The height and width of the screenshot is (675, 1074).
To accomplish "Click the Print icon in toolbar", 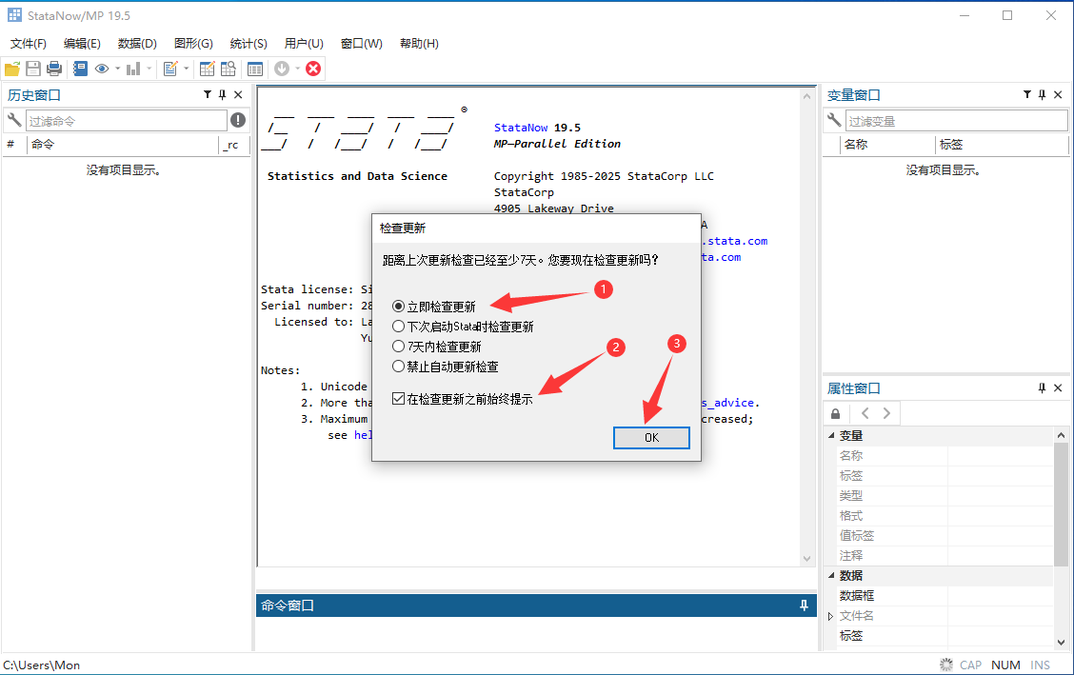I will (54, 69).
